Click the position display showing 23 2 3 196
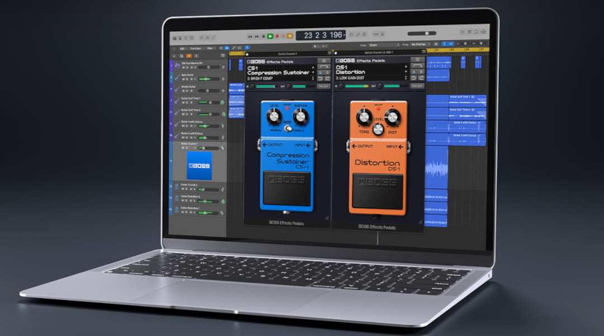 [x=320, y=35]
